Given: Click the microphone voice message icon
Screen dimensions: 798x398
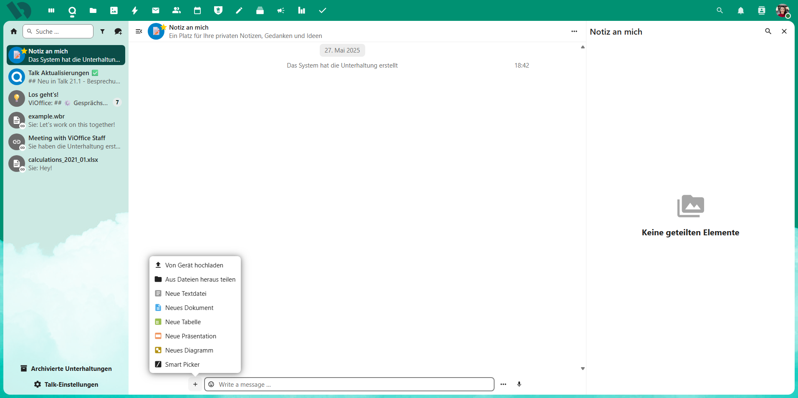Looking at the screenshot, I should [x=519, y=384].
